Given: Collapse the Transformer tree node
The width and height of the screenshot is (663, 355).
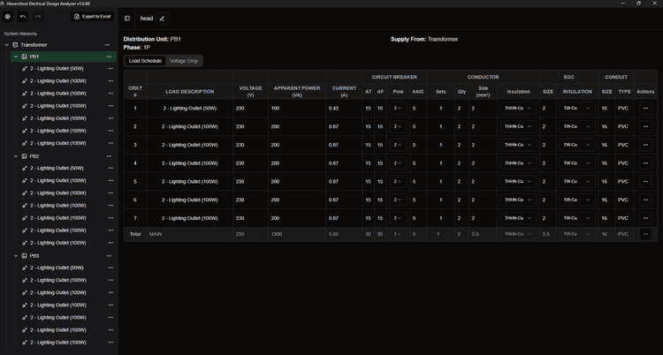Looking at the screenshot, I should point(7,44).
